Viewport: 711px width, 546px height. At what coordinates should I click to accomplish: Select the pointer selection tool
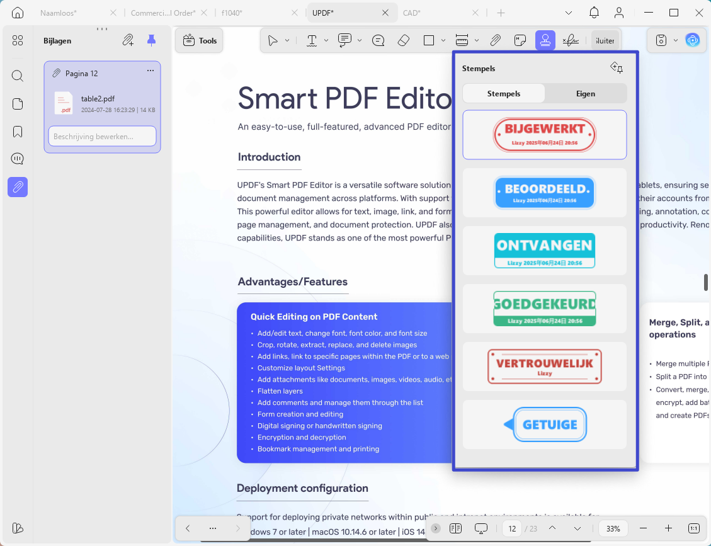273,40
